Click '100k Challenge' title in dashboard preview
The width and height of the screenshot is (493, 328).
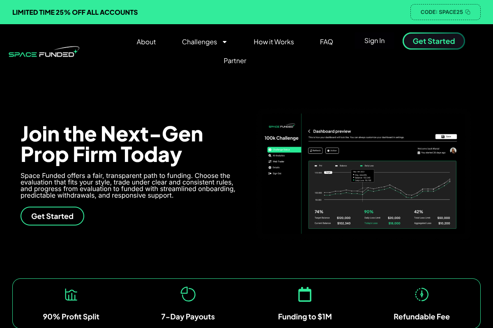(x=281, y=138)
